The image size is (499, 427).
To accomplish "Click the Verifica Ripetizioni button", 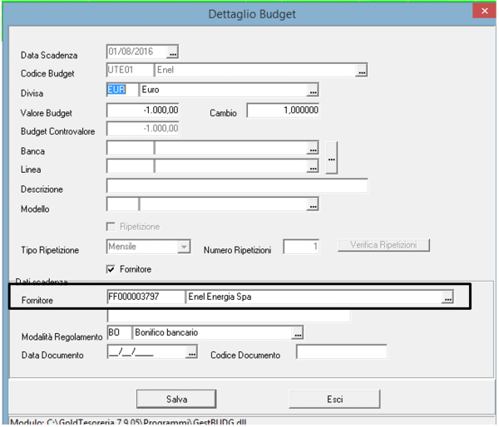I will coord(383,245).
